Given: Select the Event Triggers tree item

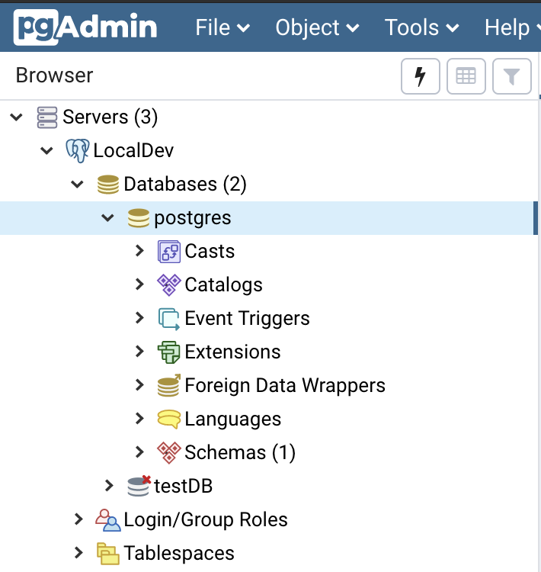Looking at the screenshot, I should [x=247, y=319].
